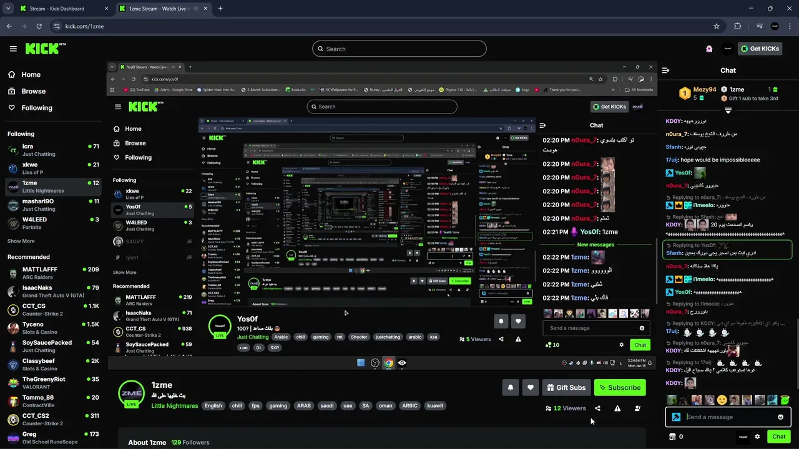The image size is (799, 449).
Task: Click the pink ghost icon in the header
Action: click(709, 49)
